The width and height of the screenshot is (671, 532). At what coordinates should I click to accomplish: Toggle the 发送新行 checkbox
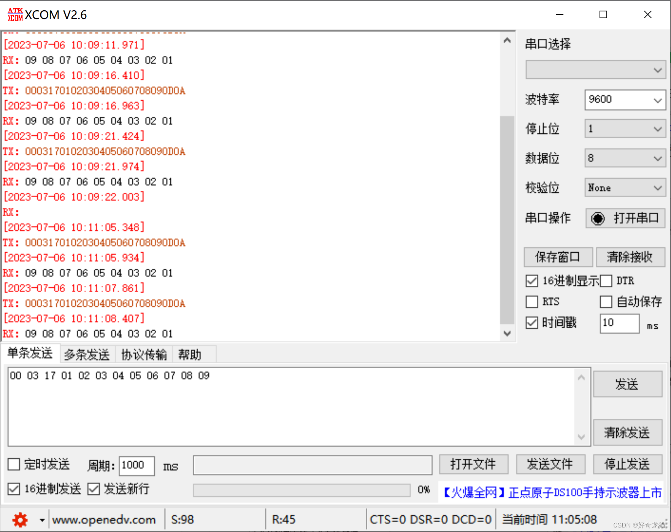(x=94, y=489)
